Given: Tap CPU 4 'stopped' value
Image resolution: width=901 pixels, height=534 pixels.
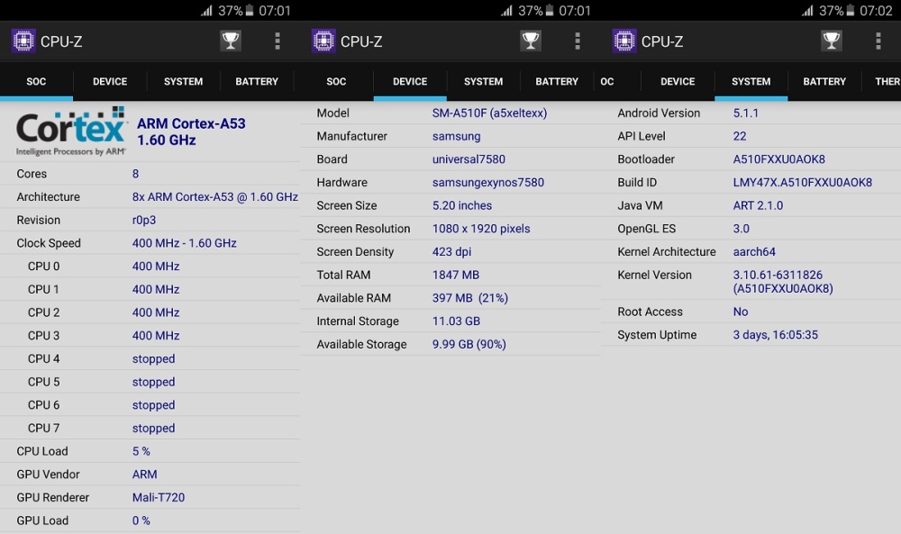Looking at the screenshot, I should (153, 359).
